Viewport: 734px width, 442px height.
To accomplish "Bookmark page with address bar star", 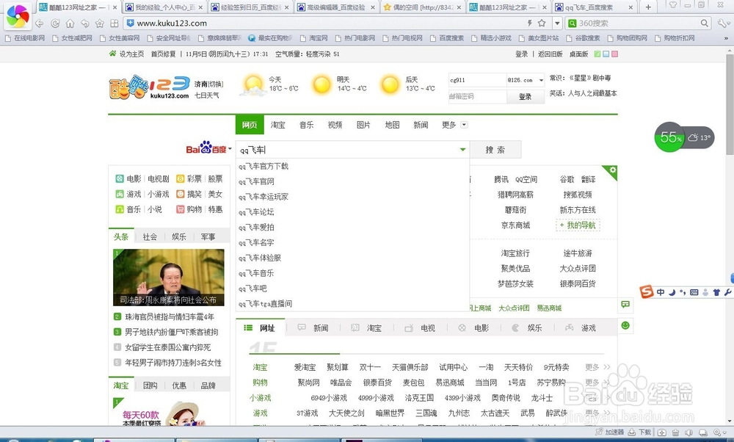I will tap(542, 23).
